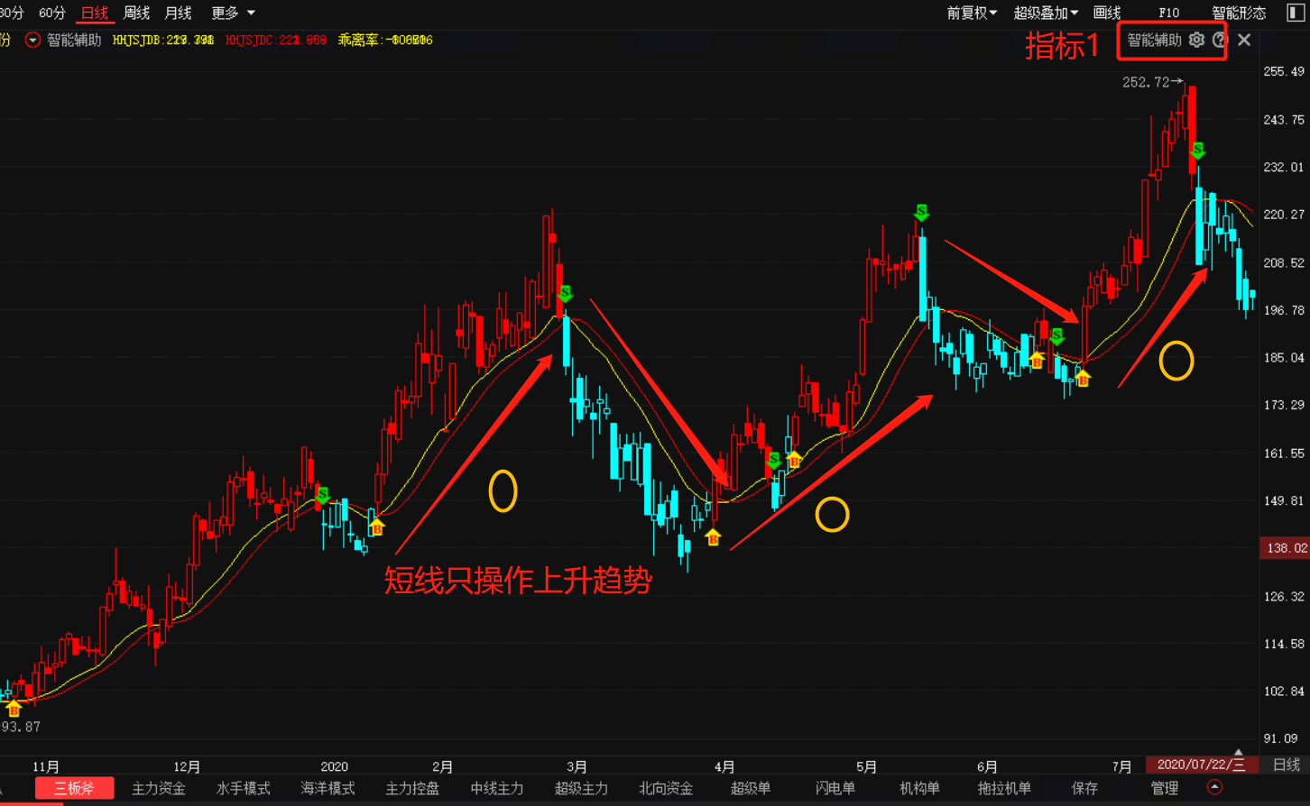Click the 93.87 low price label

[x=21, y=727]
